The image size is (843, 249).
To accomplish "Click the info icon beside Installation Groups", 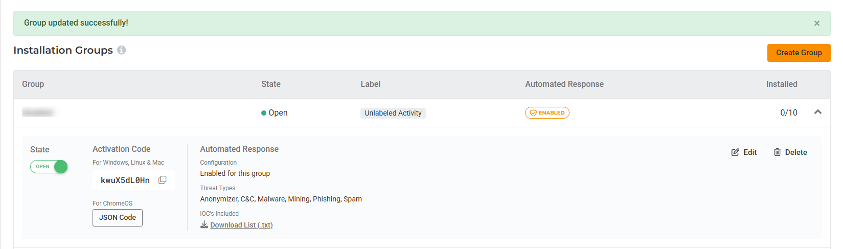I will (121, 50).
